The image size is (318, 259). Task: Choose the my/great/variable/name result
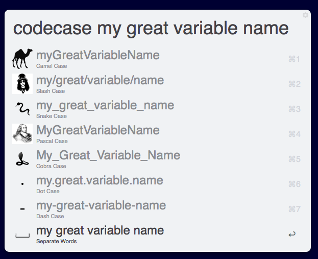click(x=100, y=80)
